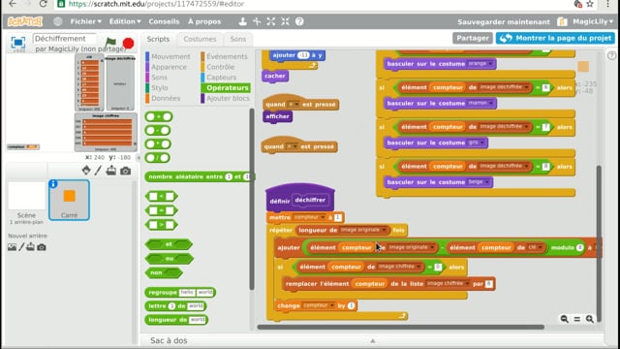
Task: Select Apparence block category
Action: coord(169,67)
